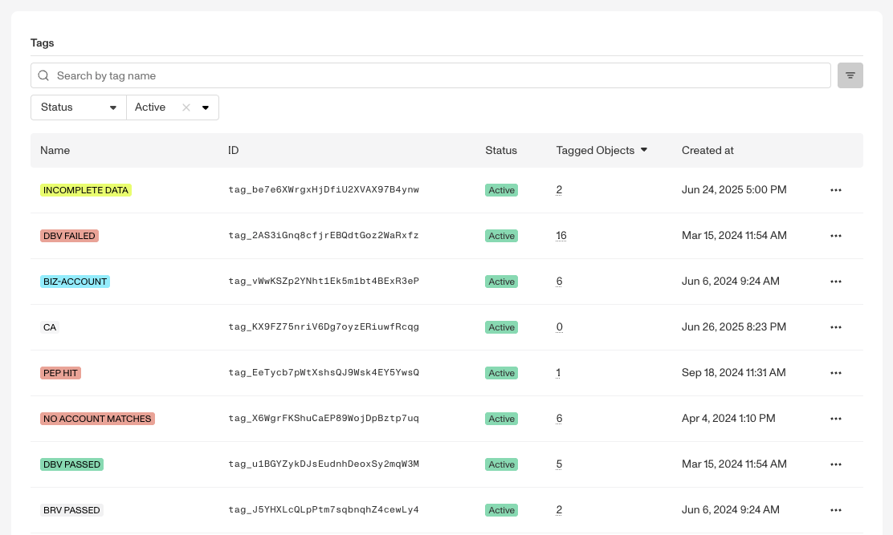Click date Apr 4, 2024 1:10 PM
893x535 pixels.
(728, 419)
